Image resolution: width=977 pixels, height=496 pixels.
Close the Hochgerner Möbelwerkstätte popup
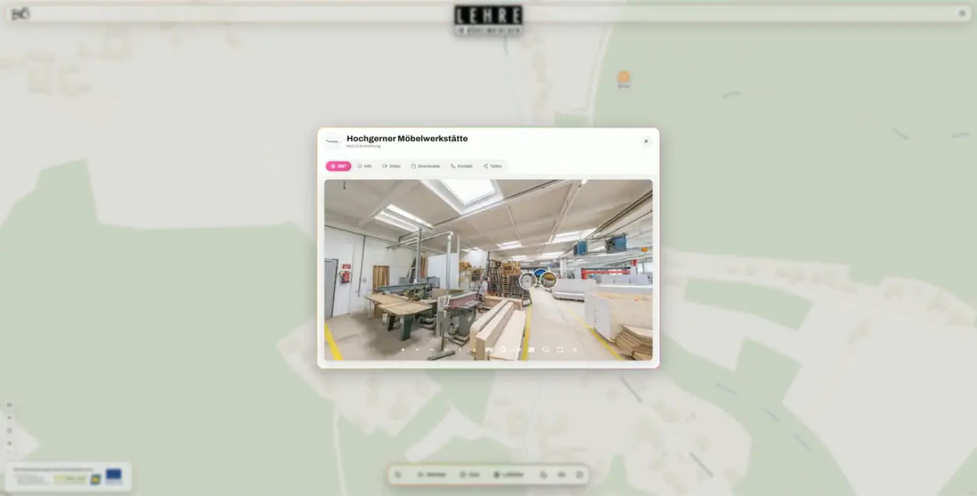pos(646,141)
